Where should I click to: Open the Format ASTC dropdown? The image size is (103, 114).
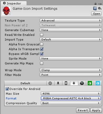pyautogui.click(x=71, y=98)
